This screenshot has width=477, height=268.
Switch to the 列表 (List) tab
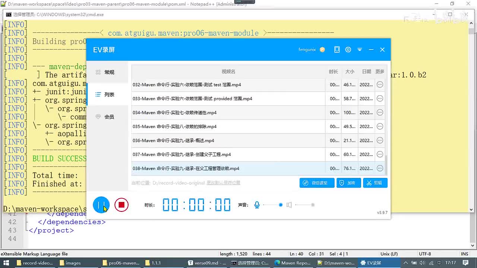[x=107, y=95]
